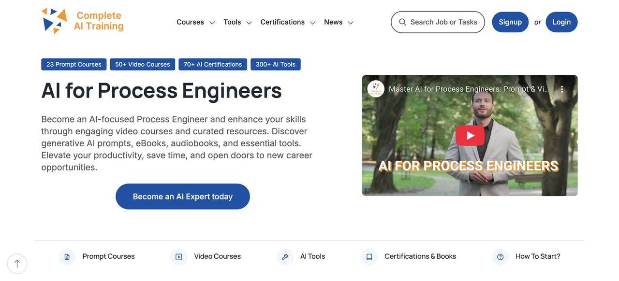The width and height of the screenshot is (619, 281).
Task: Open the Certifications menu
Action: (282, 22)
